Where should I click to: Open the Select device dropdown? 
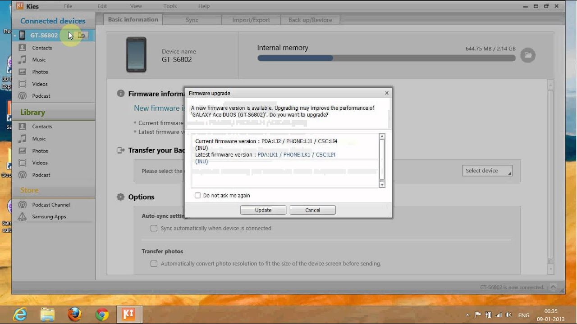487,171
